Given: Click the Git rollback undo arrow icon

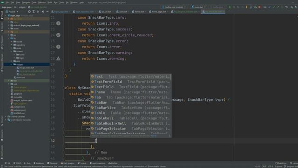Looking at the screenshot, I should 286,7.
